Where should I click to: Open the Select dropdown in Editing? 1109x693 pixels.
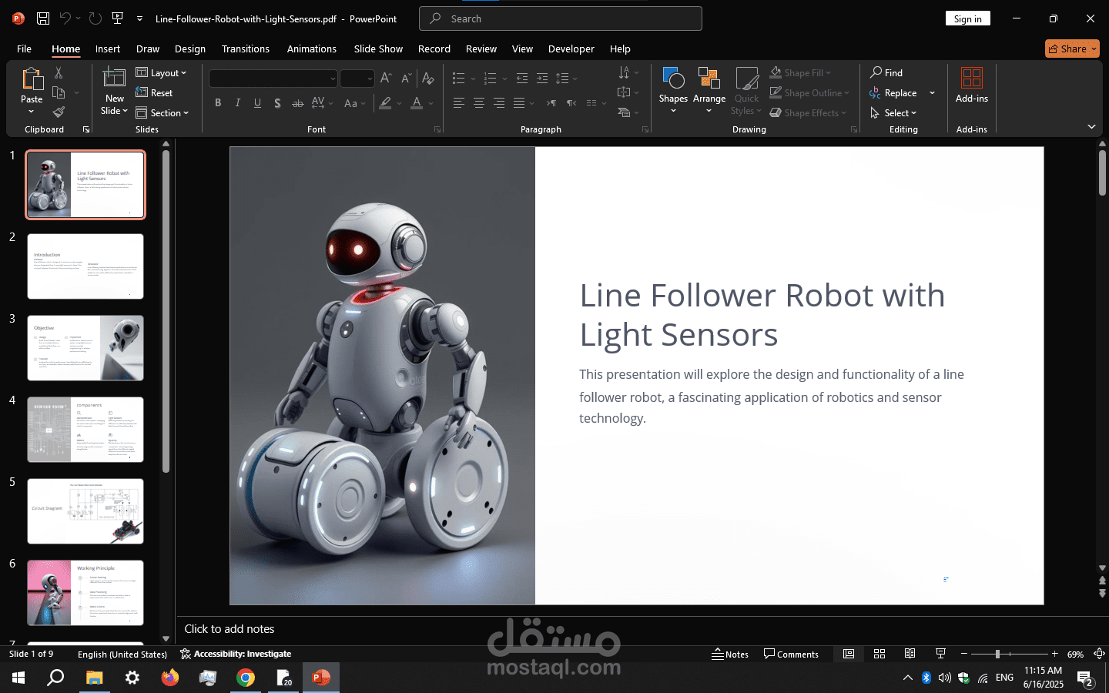point(893,112)
